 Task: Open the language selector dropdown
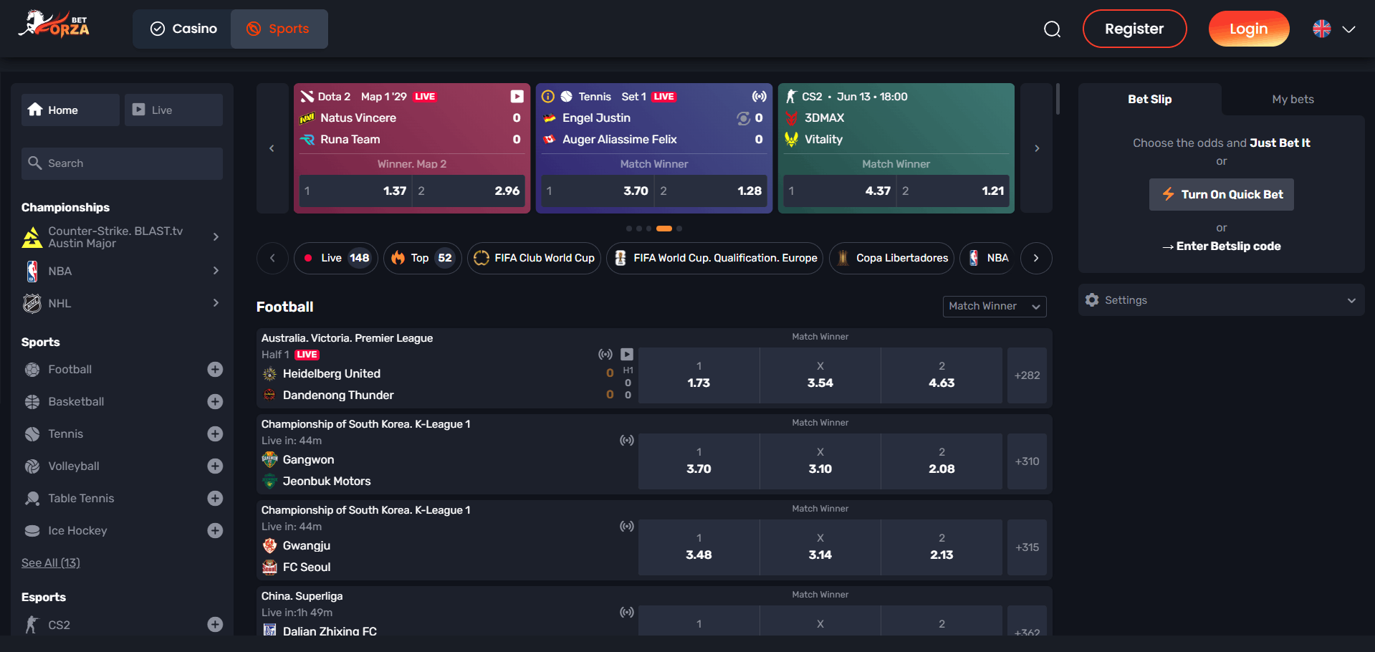1333,29
